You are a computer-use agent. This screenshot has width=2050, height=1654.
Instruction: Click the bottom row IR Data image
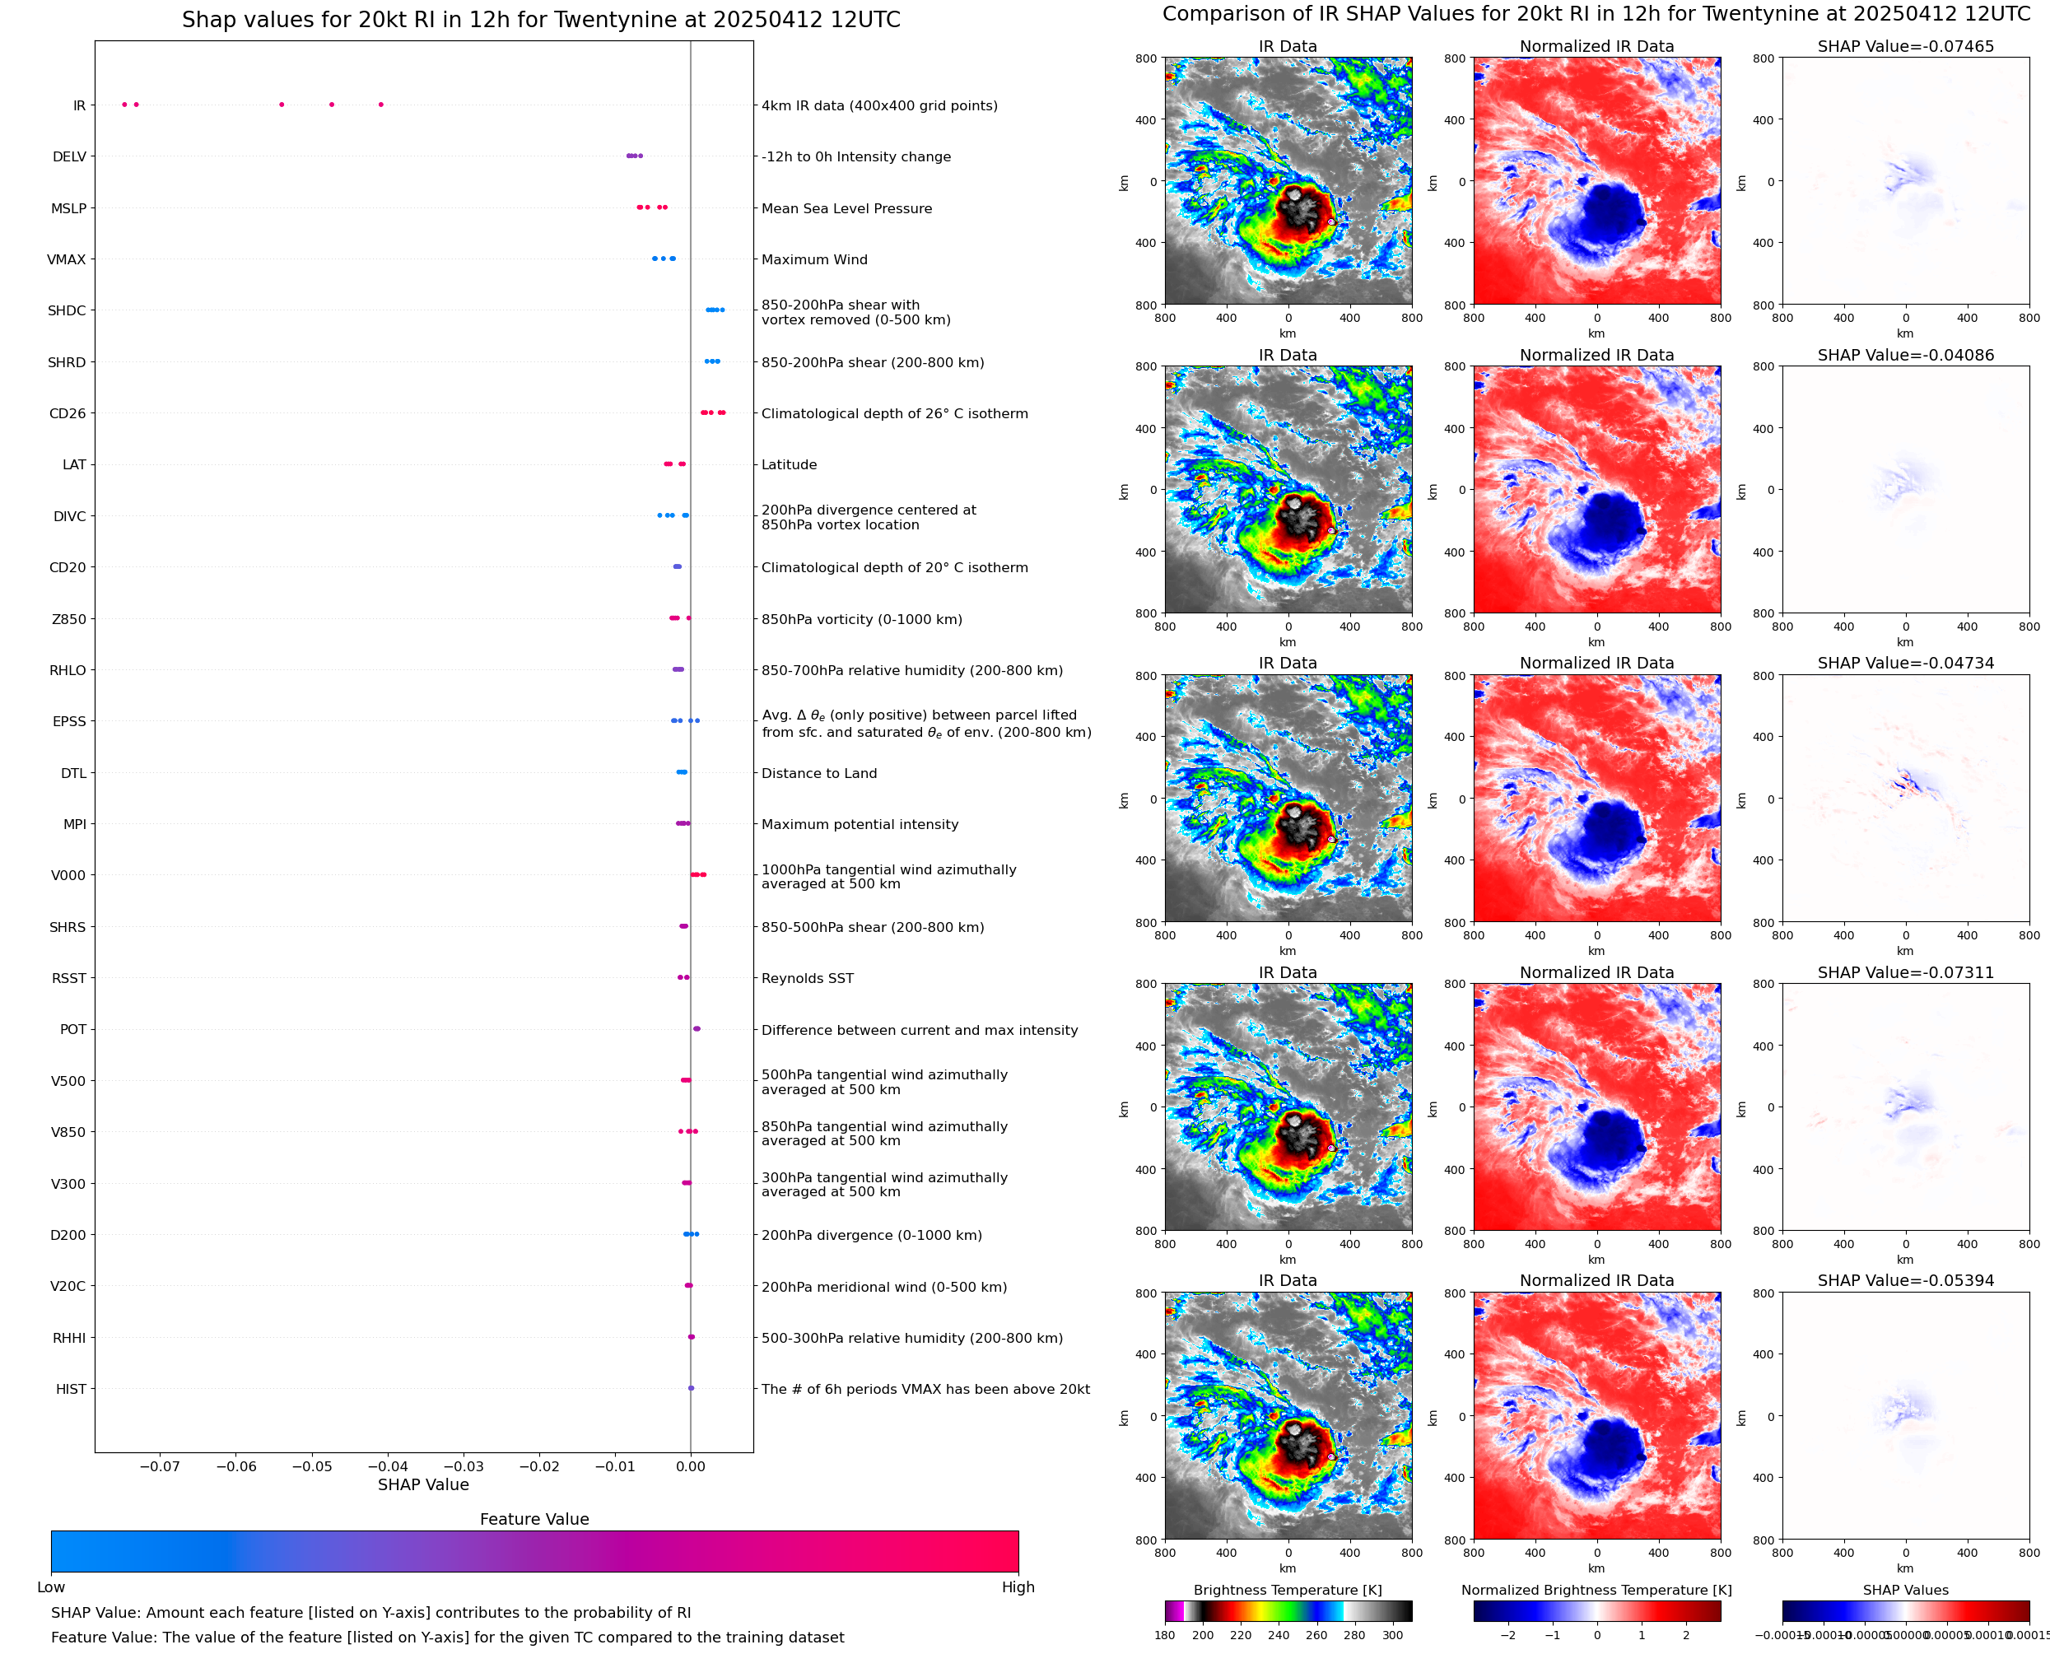[1288, 1416]
